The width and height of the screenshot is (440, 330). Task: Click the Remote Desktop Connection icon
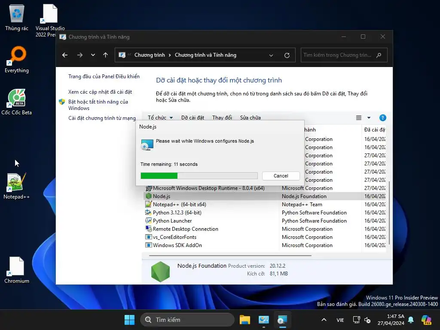coord(148,229)
